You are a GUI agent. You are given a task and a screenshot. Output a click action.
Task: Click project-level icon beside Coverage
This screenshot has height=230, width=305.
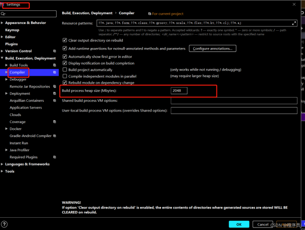53,122
